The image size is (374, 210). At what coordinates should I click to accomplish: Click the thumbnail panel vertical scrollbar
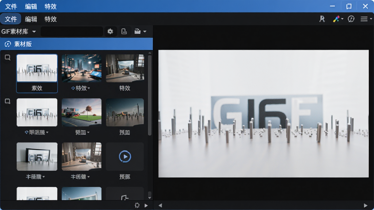pos(149,96)
